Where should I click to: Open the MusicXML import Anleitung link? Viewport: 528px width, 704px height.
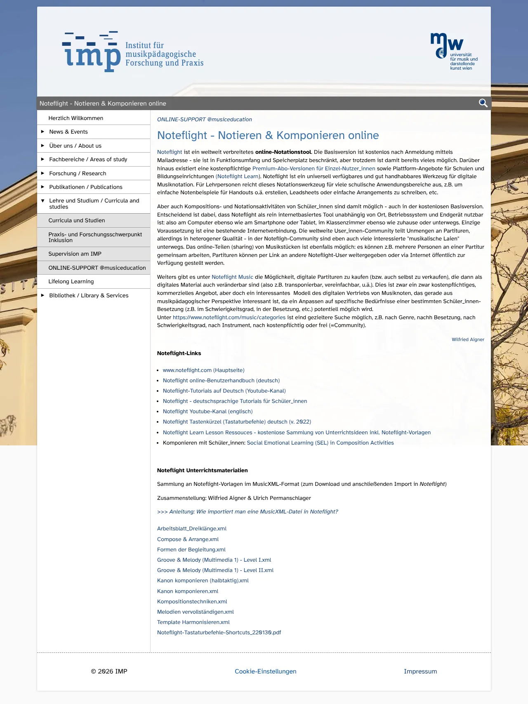pyautogui.click(x=247, y=511)
